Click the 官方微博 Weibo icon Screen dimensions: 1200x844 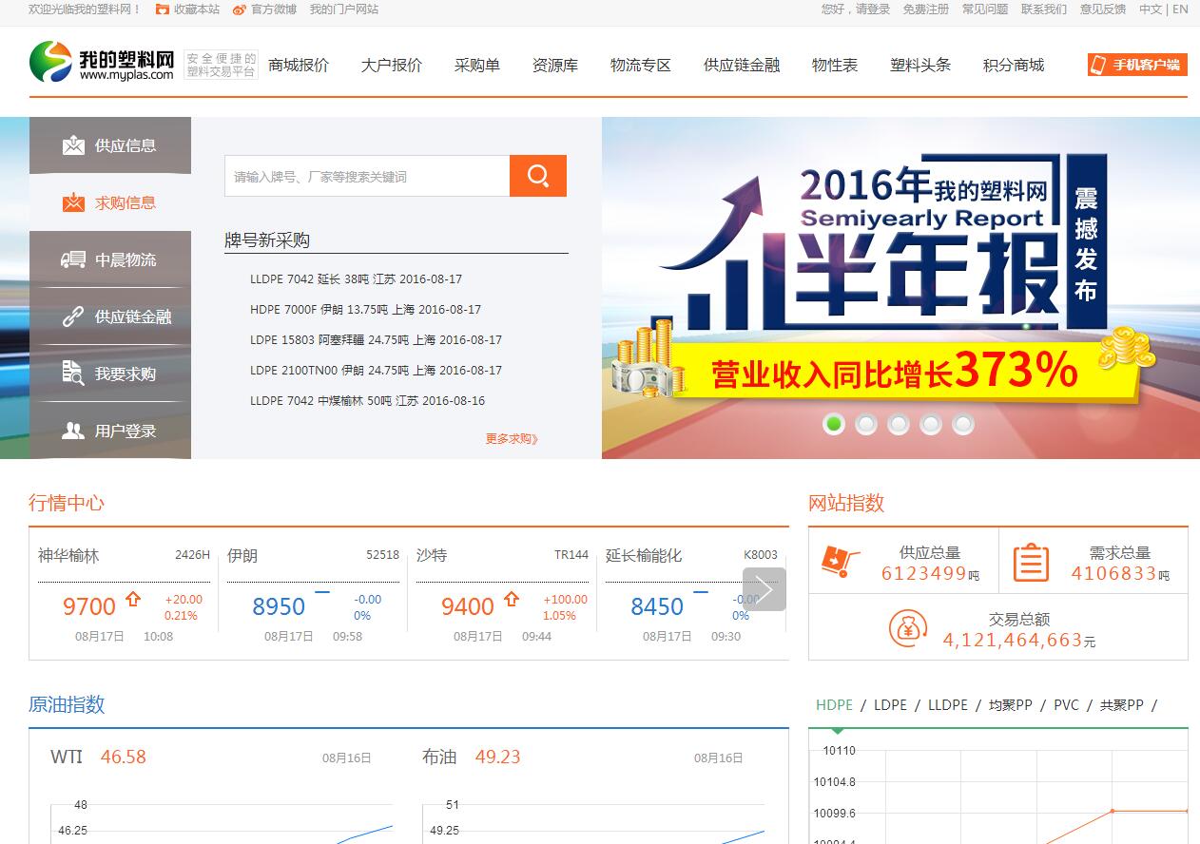point(240,10)
